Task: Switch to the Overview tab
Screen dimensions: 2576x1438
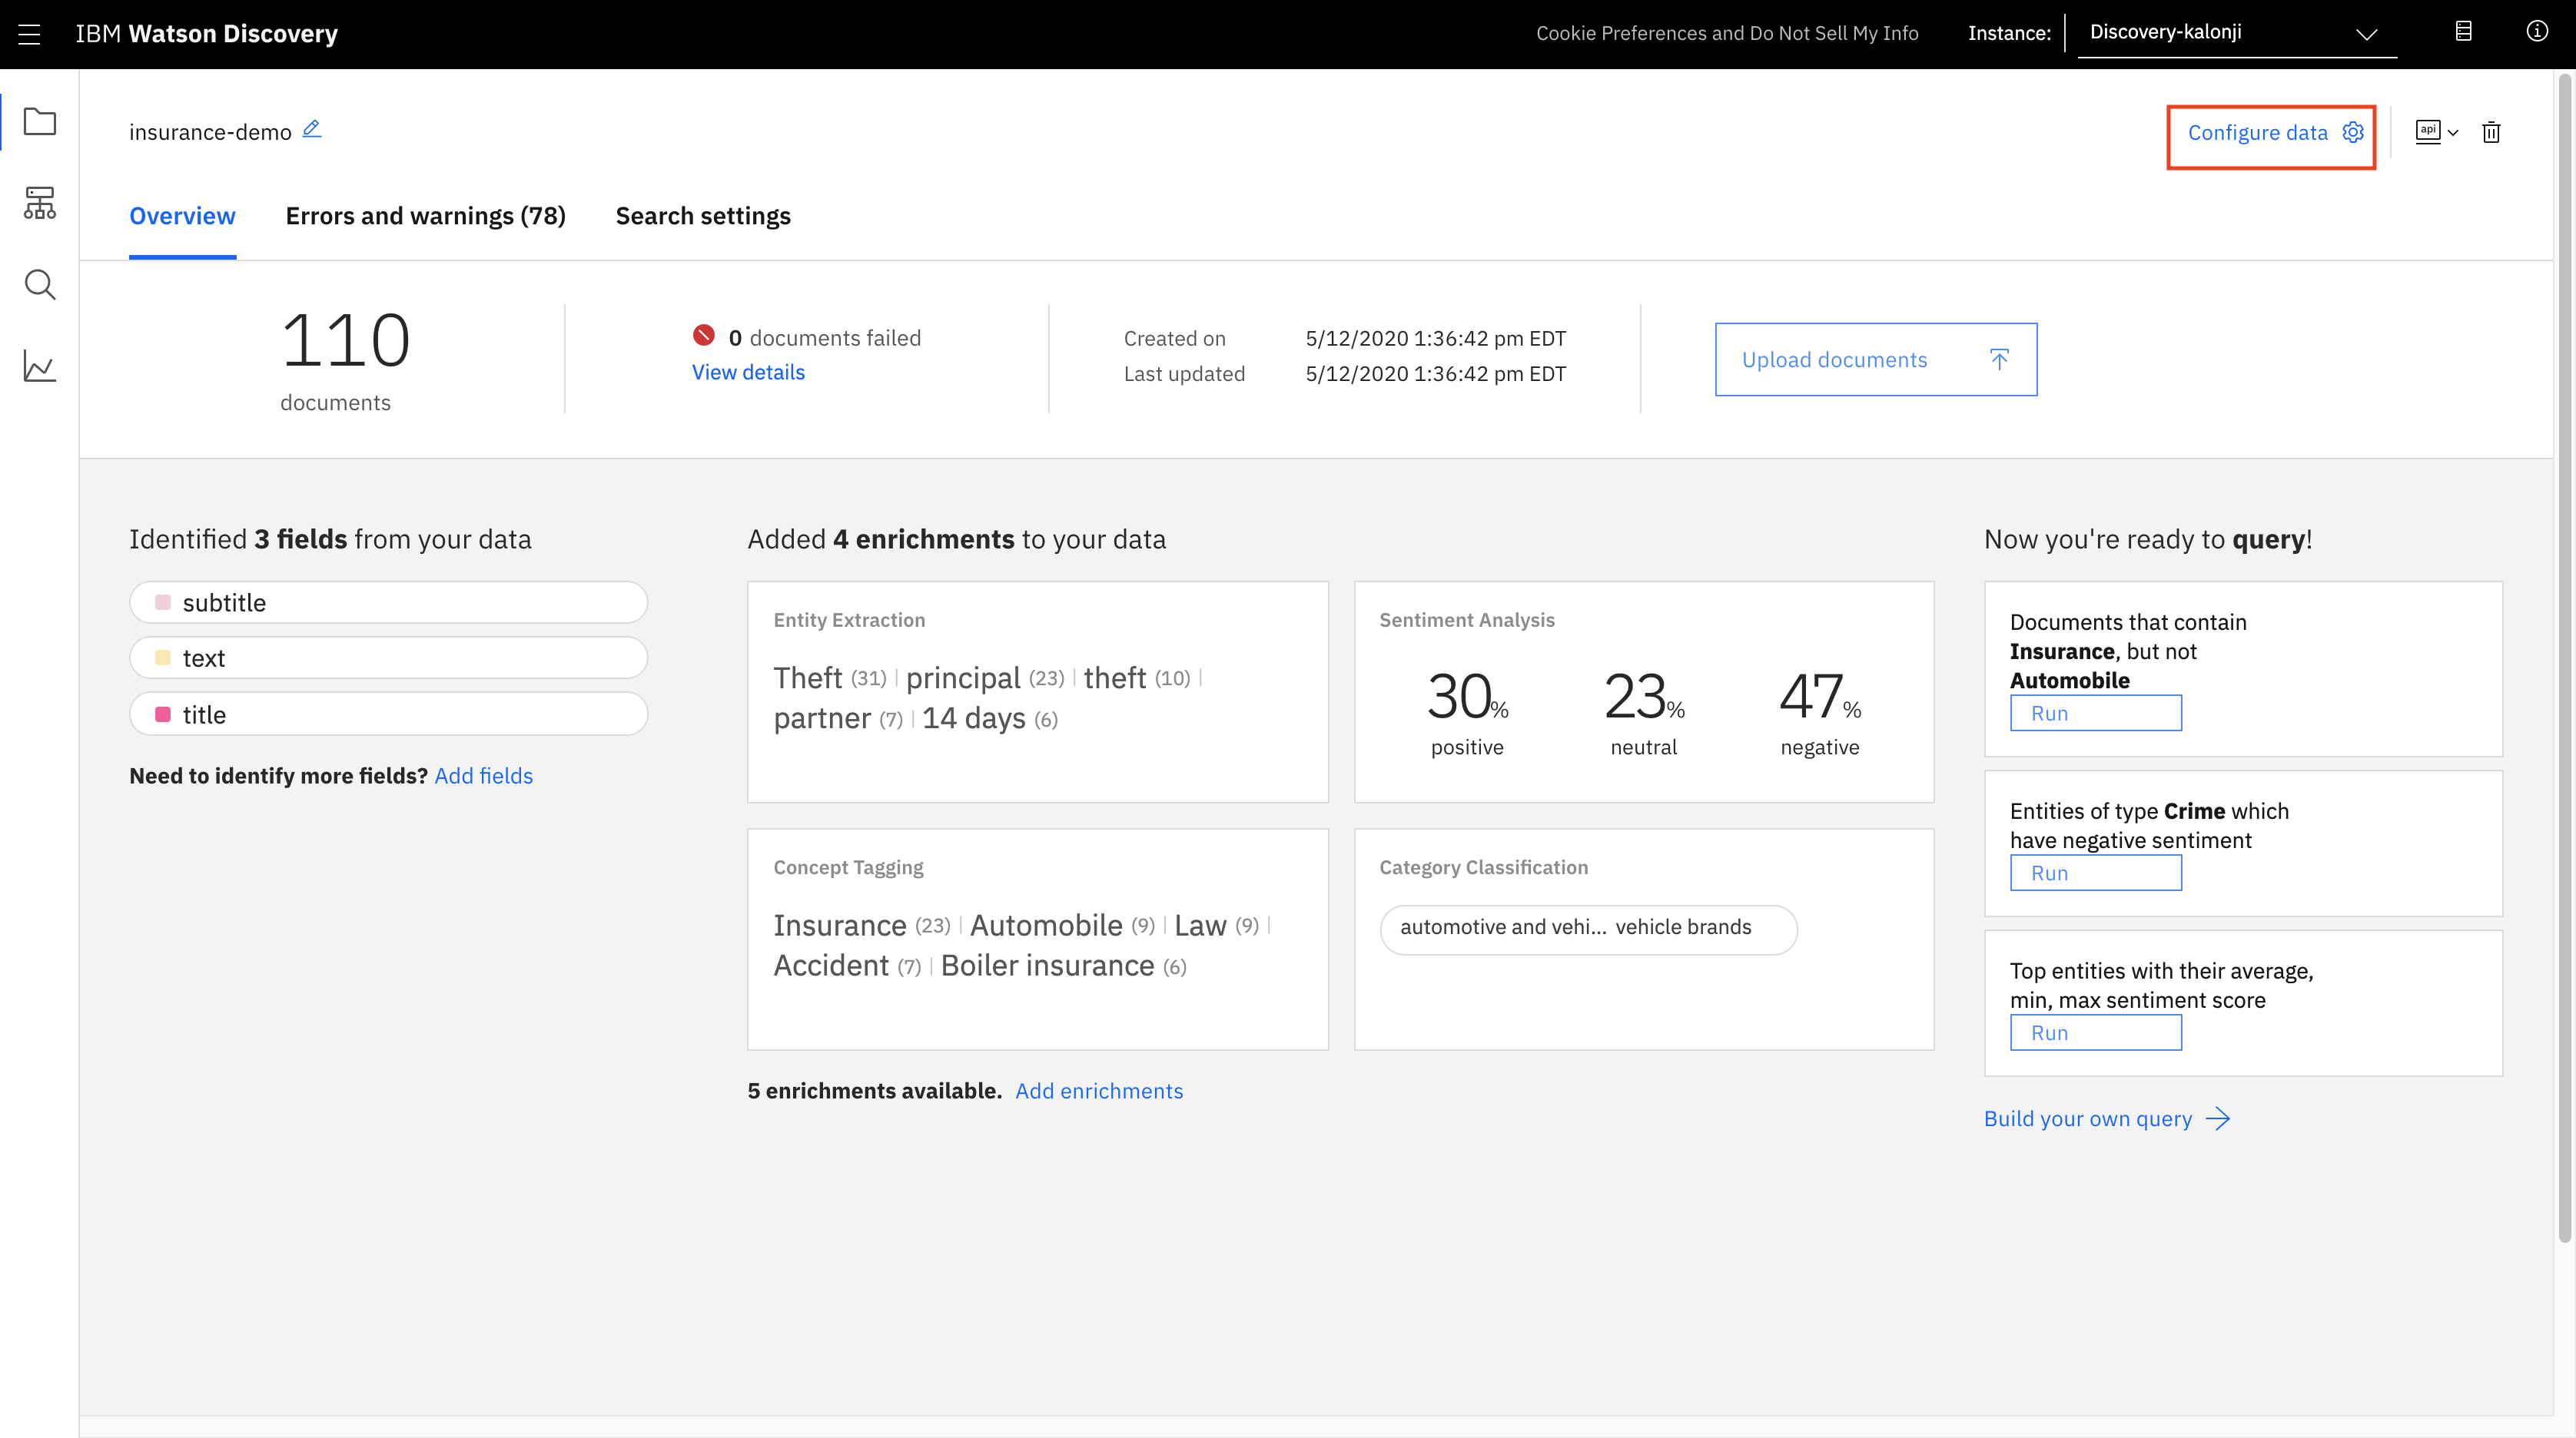Action: click(x=182, y=216)
